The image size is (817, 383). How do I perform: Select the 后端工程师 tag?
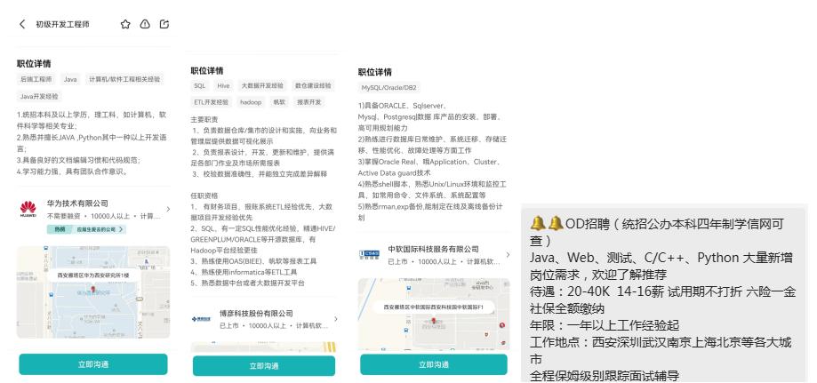pyautogui.click(x=36, y=79)
